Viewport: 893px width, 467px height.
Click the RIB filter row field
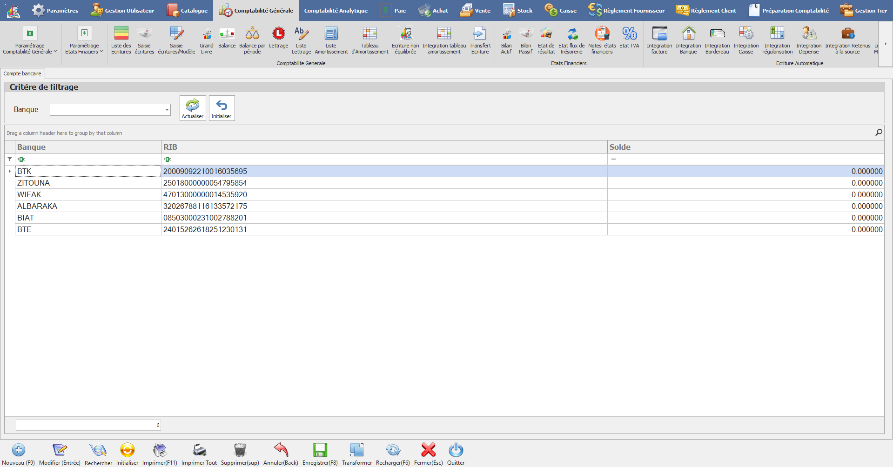pos(384,159)
